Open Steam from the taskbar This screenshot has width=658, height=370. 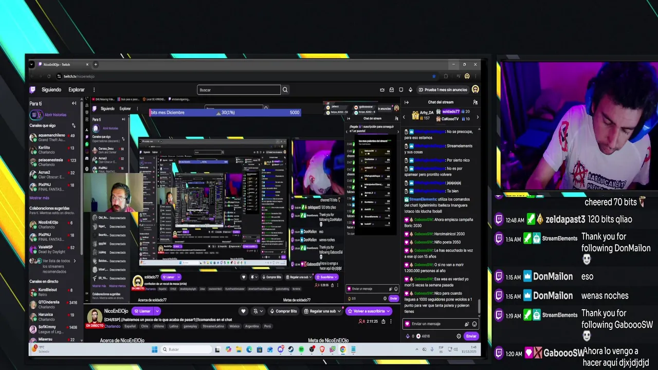coord(291,349)
